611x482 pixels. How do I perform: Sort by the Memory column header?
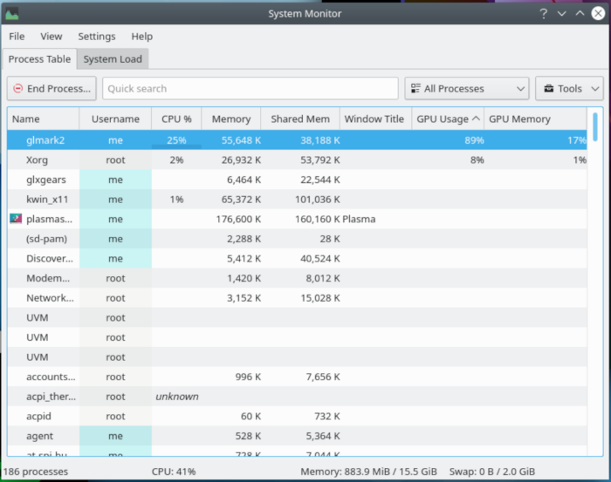pyautogui.click(x=230, y=119)
